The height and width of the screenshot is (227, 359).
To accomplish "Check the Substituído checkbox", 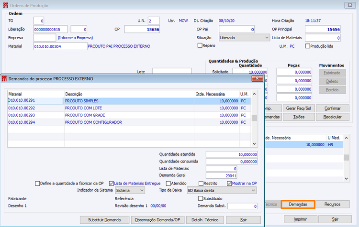I will [x=201, y=198].
